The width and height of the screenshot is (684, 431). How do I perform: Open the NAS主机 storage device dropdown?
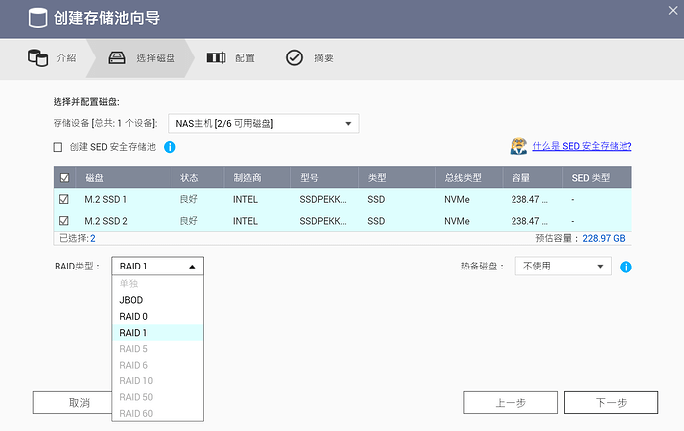(263, 123)
